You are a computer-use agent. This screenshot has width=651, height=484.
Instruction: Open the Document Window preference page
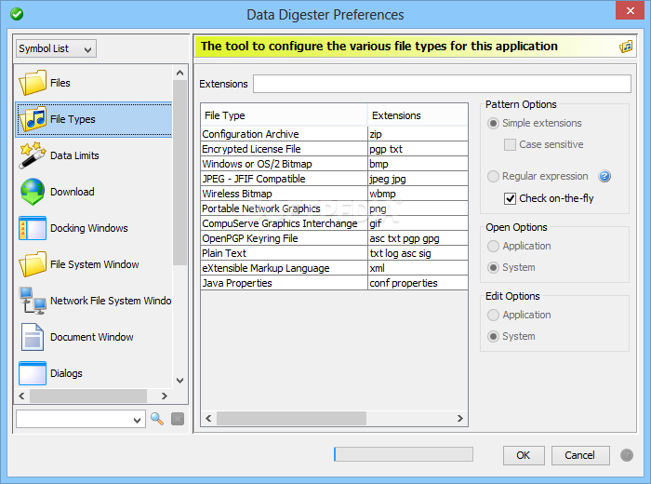[x=94, y=337]
